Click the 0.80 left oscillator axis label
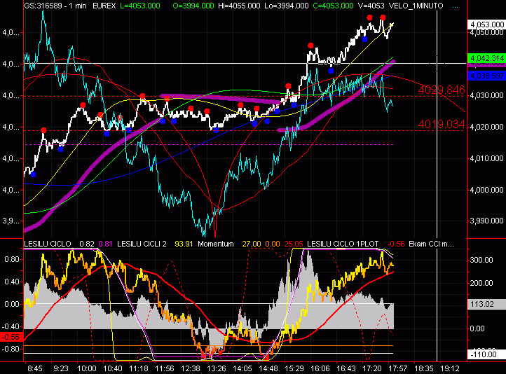This screenshot has height=374, width=506. tap(12, 259)
